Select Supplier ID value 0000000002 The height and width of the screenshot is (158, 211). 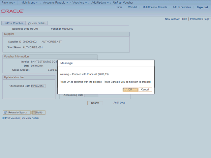click(x=30, y=42)
